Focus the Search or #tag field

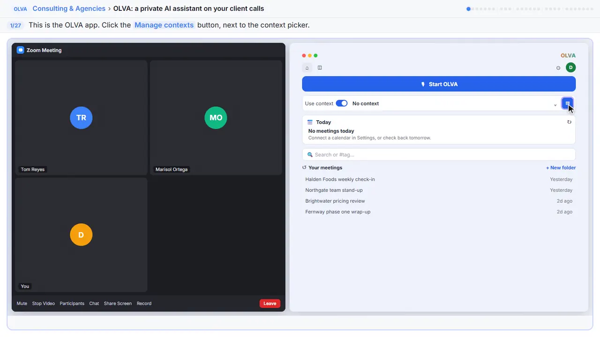[x=439, y=154]
